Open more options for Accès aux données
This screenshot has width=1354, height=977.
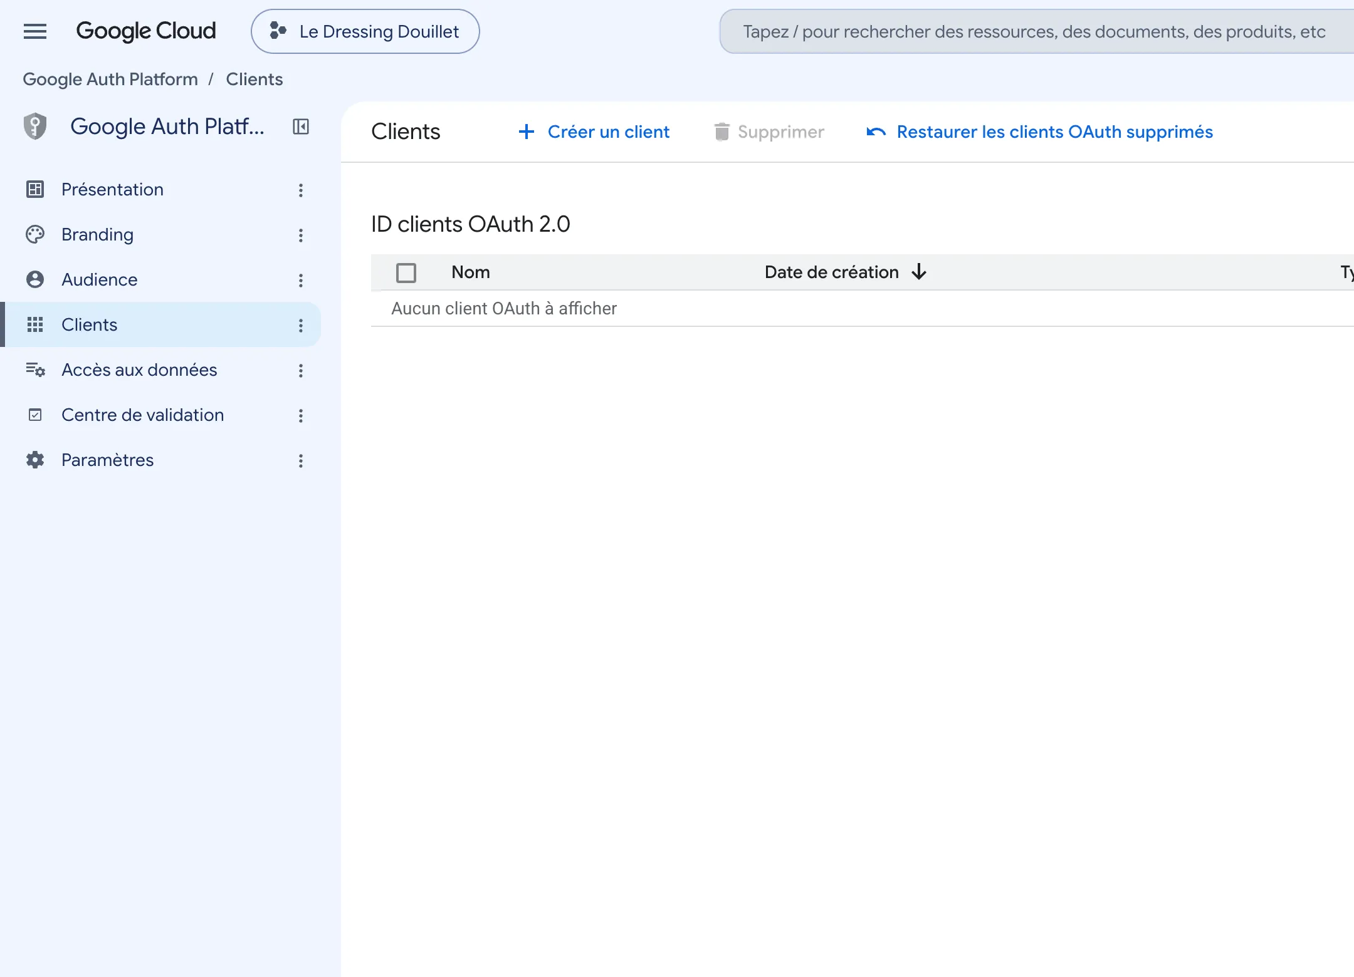[301, 371]
